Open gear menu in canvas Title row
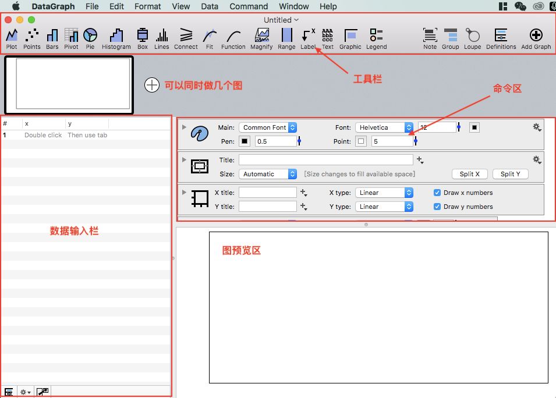Screen dimensions: 556x398 pyautogui.click(x=537, y=160)
